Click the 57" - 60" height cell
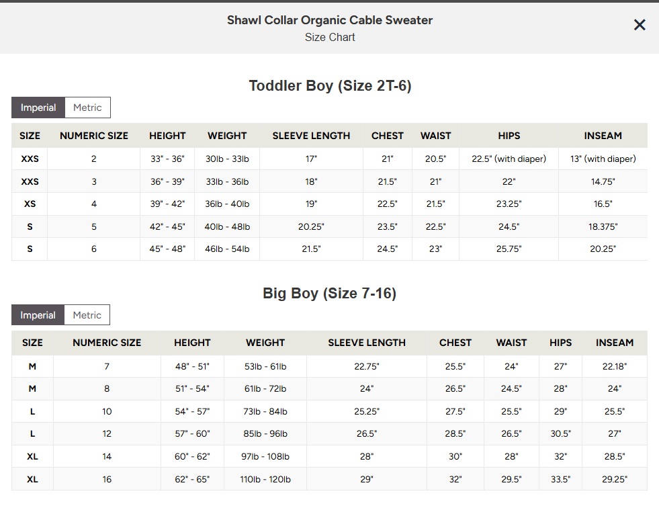Image resolution: width=659 pixels, height=514 pixels. pyautogui.click(x=192, y=434)
